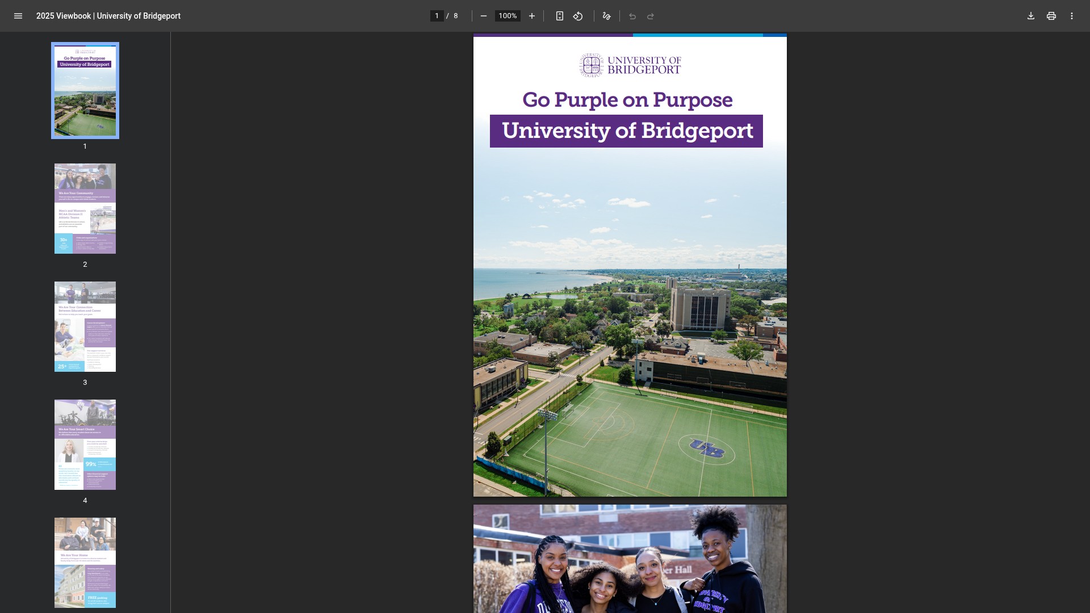The image size is (1090, 613).
Task: Click the fit to page icon
Action: 560,16
